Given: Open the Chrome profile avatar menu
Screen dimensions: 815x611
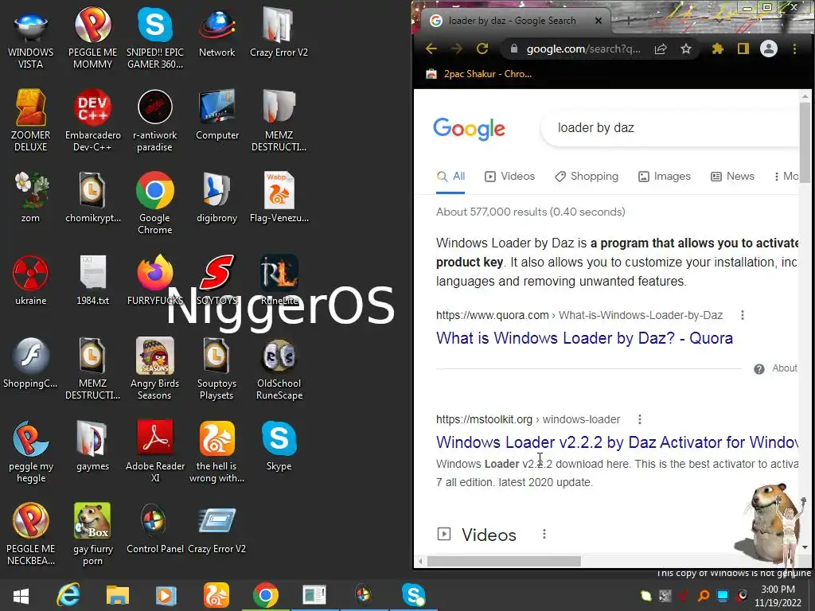Looking at the screenshot, I should click(x=769, y=49).
